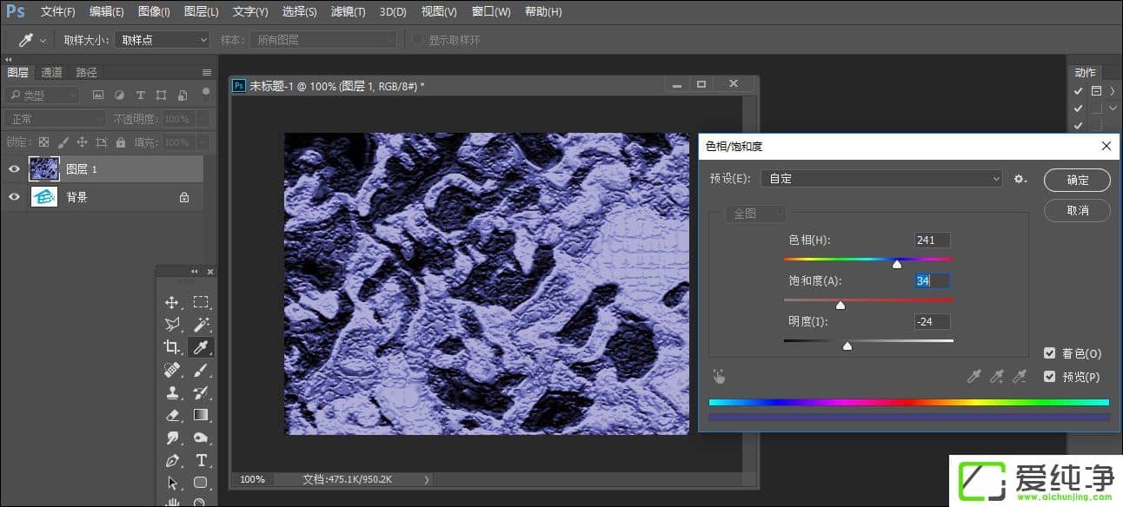
Task: Uncheck the 着色 (Colorize) checkbox
Action: coord(1050,353)
